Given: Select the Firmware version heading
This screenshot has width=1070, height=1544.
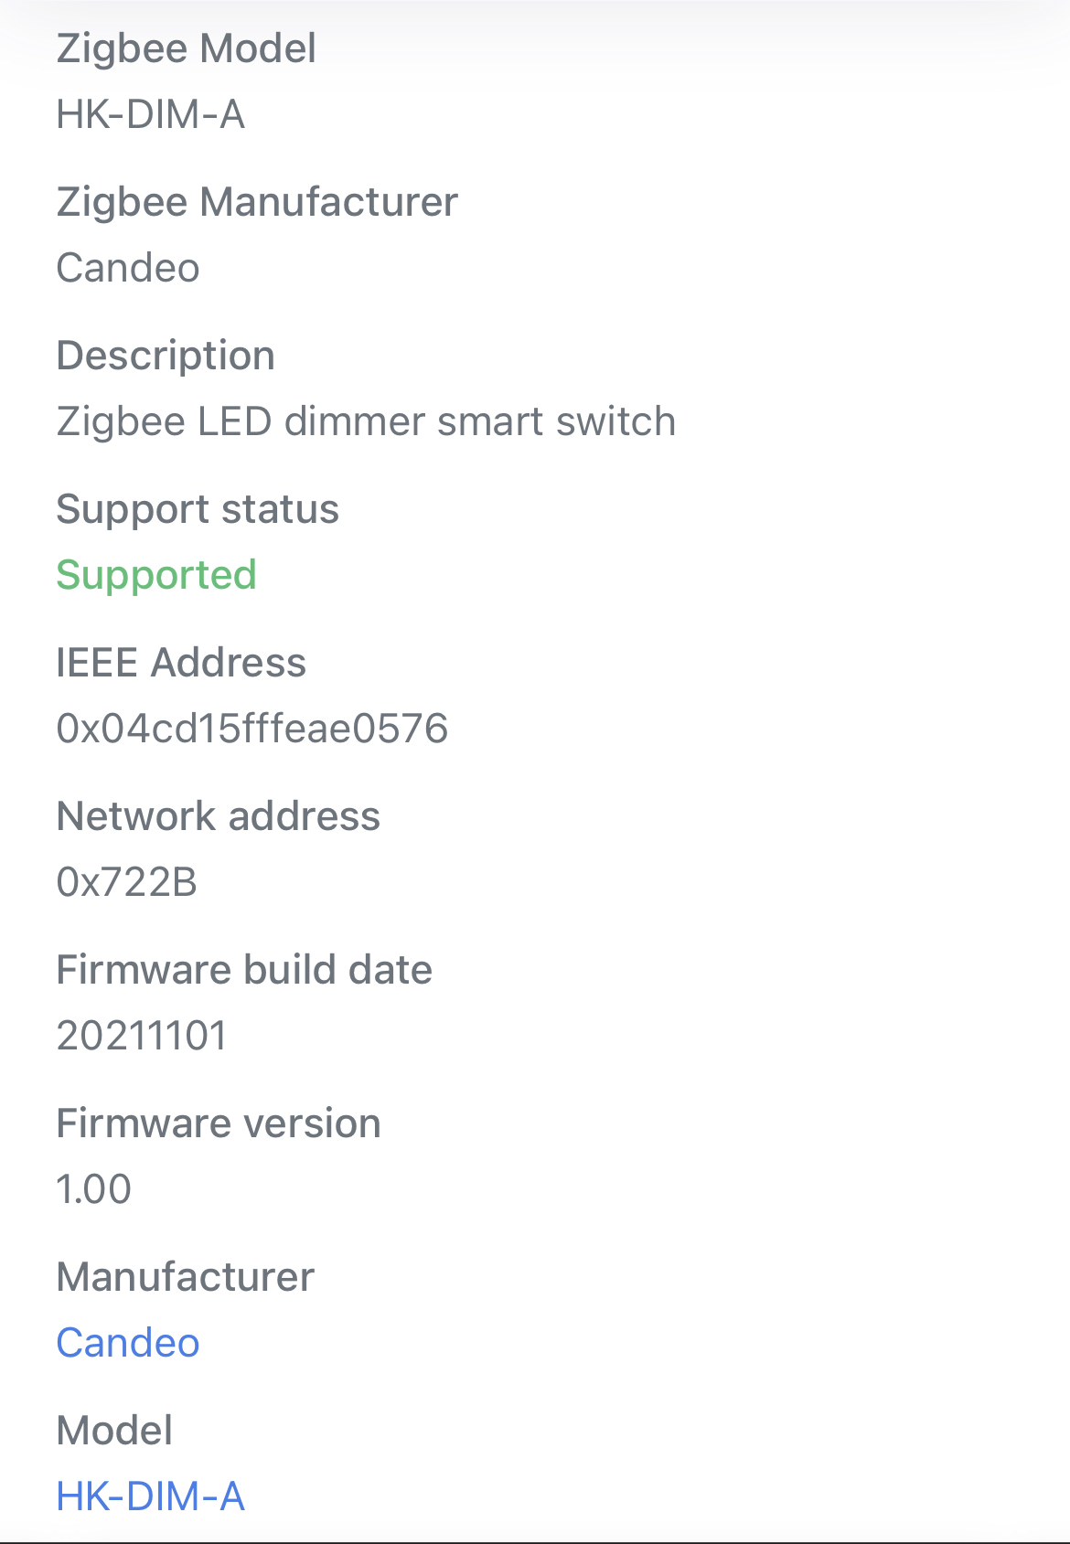Looking at the screenshot, I should coord(219,1123).
